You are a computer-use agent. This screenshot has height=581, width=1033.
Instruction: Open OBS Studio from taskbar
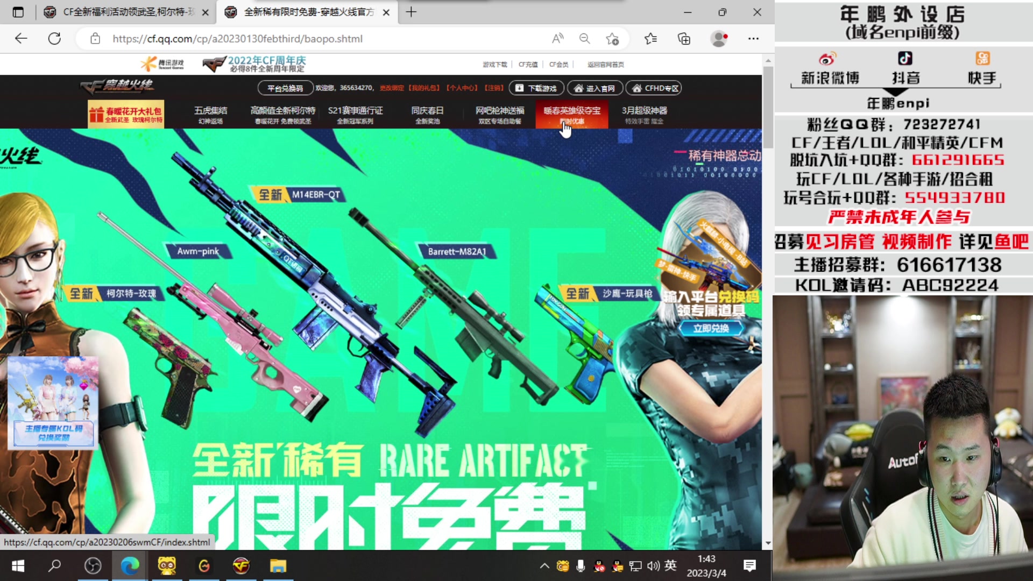(93, 566)
